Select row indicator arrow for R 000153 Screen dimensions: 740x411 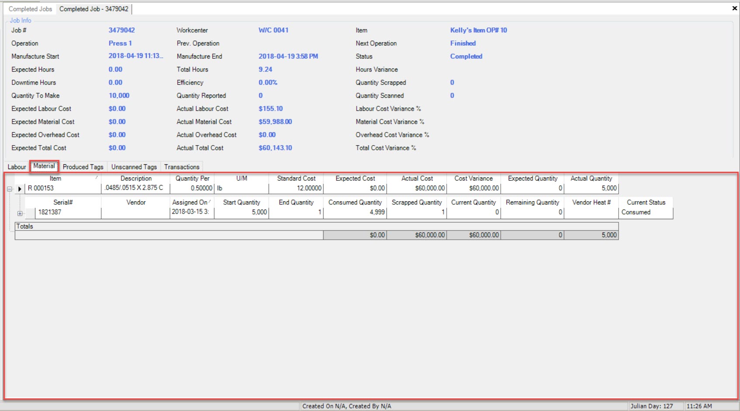click(20, 189)
